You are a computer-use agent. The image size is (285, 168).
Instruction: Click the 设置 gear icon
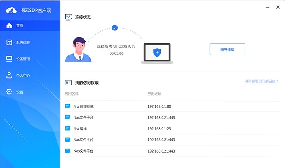(x=9, y=92)
